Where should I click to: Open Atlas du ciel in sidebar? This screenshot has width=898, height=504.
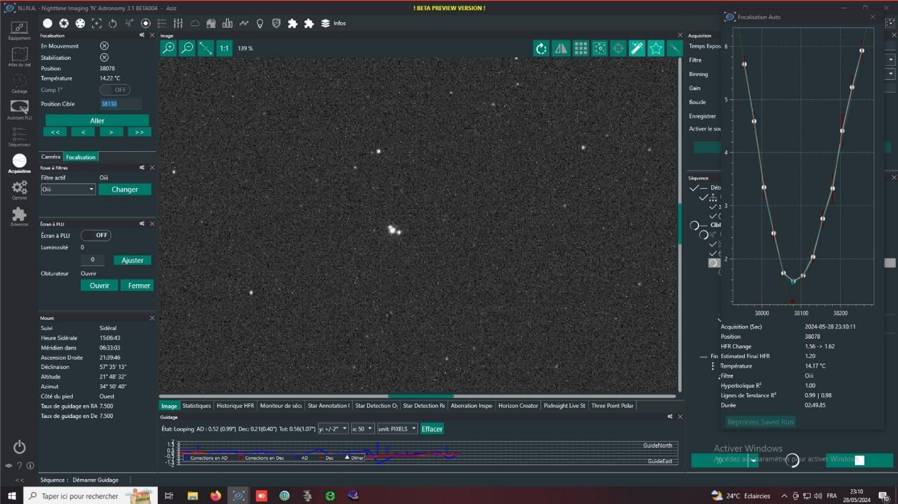19,56
